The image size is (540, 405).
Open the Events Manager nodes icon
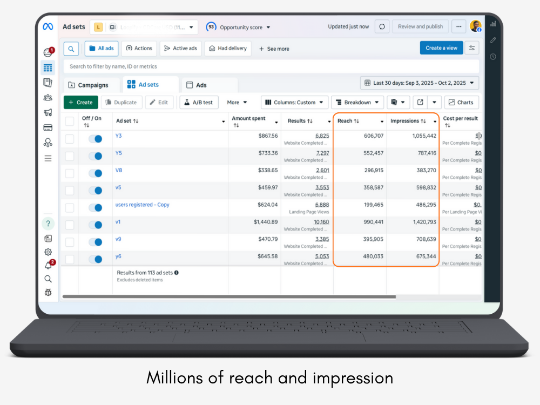48,143
